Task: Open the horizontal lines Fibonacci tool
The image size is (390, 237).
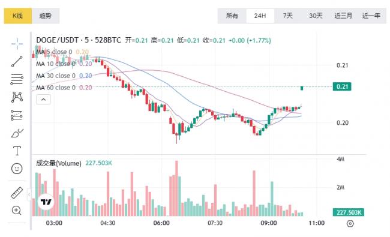Action: click(x=17, y=80)
